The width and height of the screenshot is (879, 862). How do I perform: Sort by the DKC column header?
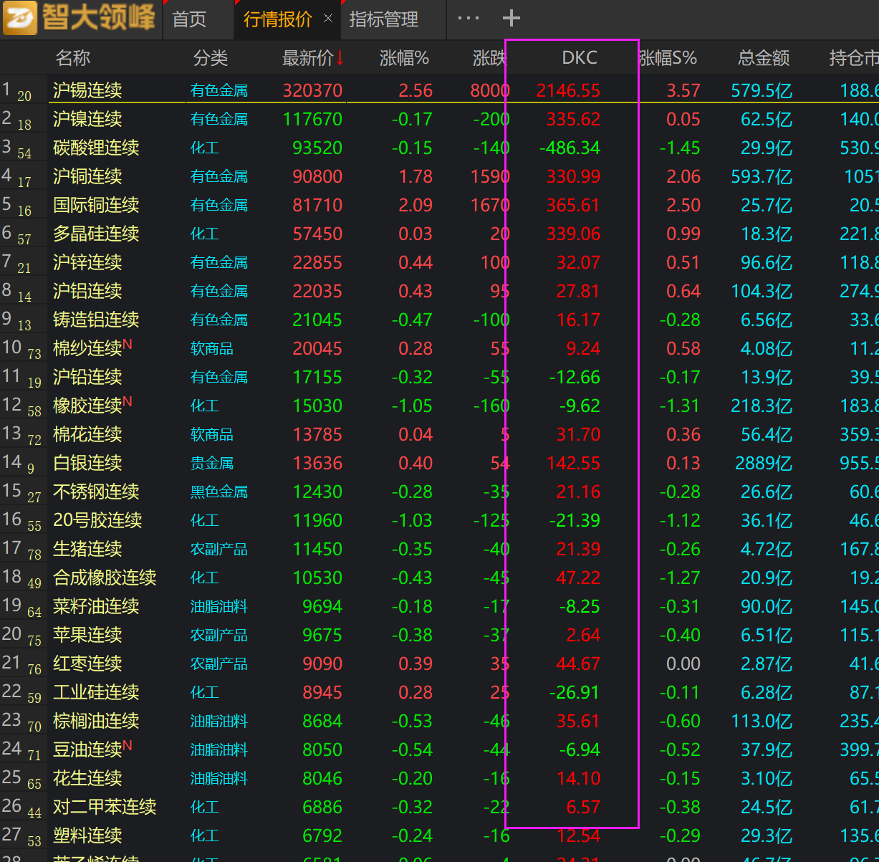click(x=579, y=58)
